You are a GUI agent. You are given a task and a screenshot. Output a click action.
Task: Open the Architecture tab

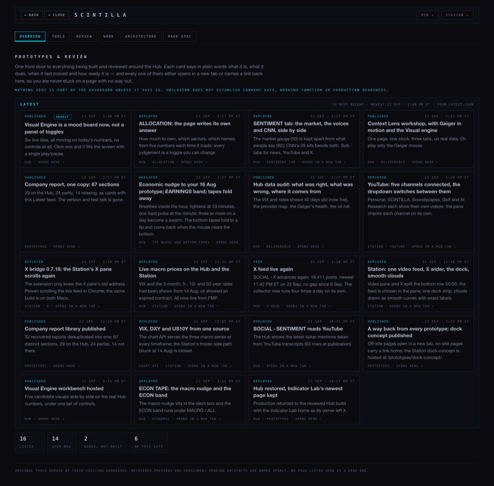(x=141, y=36)
